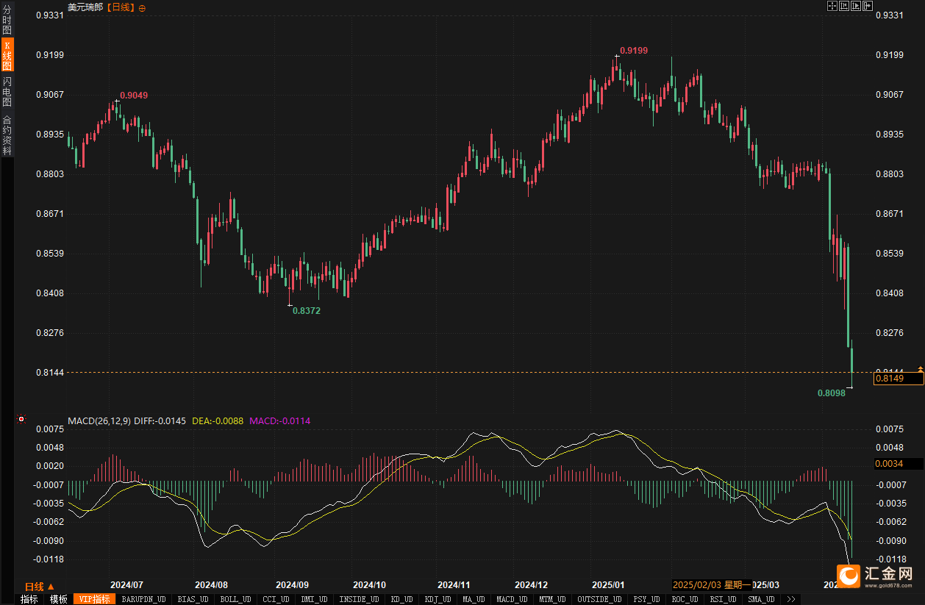The image size is (925, 605).
Task: Click the jump-to-start chart icon
Action: 844,6
